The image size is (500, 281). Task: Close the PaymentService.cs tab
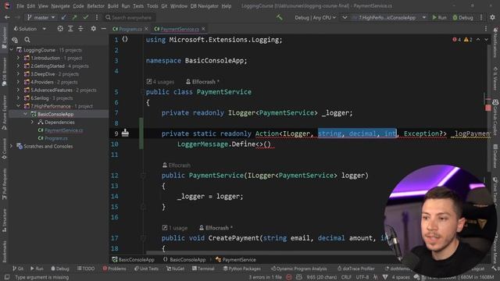point(203,29)
